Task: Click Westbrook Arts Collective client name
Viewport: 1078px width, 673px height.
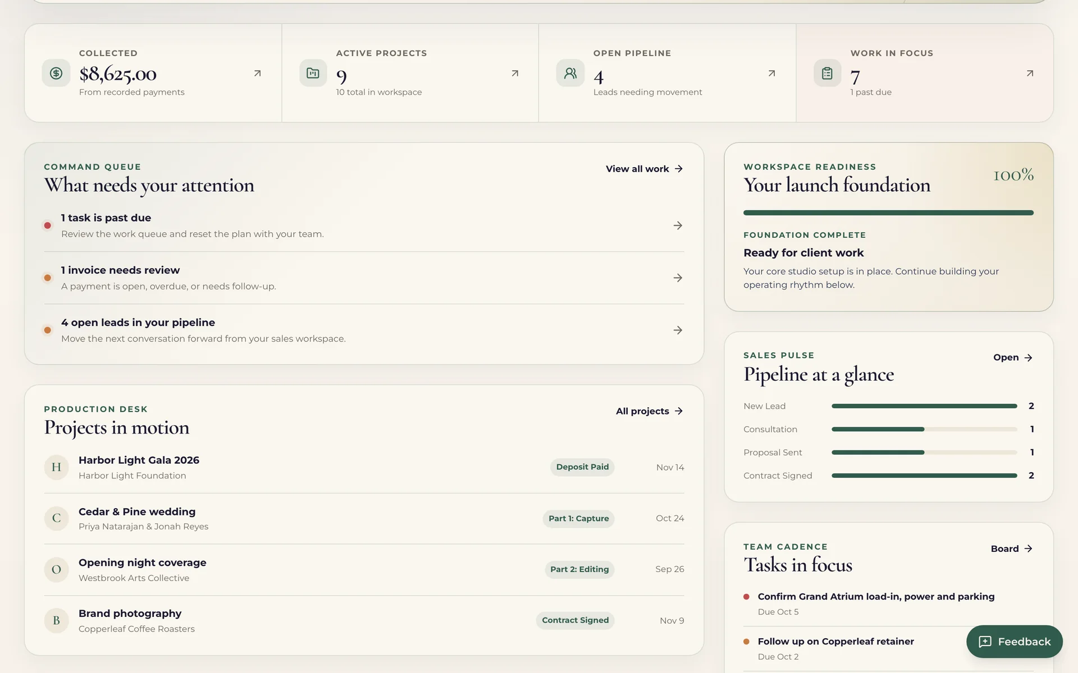Action: coord(134,578)
